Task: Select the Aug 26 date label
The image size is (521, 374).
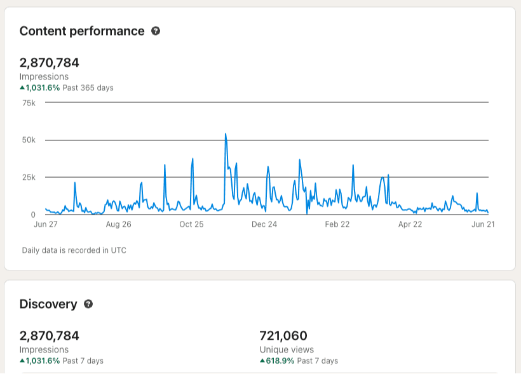Action: [118, 225]
